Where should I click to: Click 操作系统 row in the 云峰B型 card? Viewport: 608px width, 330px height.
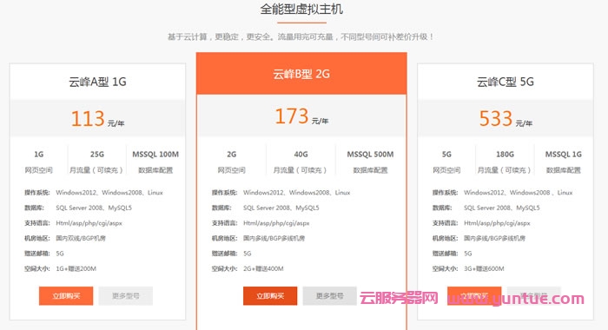281,192
